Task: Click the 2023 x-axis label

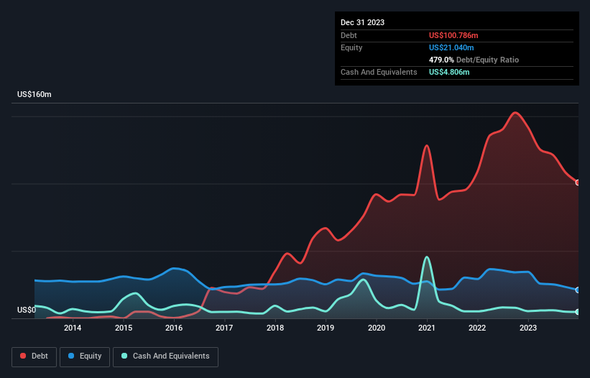Action: pyautogui.click(x=528, y=328)
